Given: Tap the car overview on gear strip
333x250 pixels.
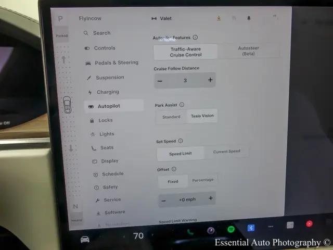Looking at the screenshot, I should pyautogui.click(x=67, y=105).
